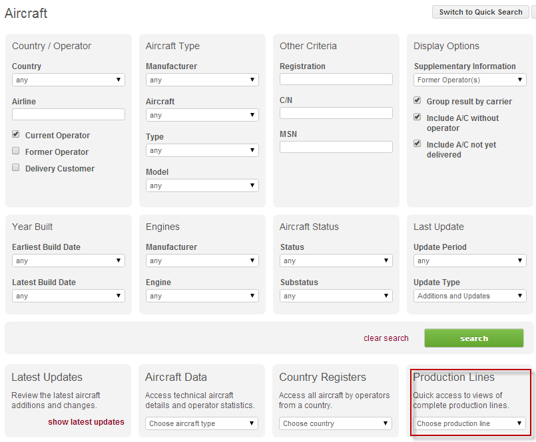Screen dimensions: 536x442
Task: Click the Airline text field
Action: (x=69, y=114)
